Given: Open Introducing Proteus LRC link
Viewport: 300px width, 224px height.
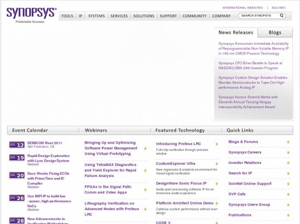Looking at the screenshot, I should point(178,144).
